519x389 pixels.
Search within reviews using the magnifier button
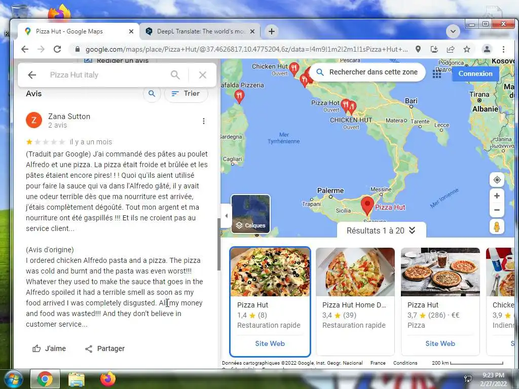tap(152, 94)
